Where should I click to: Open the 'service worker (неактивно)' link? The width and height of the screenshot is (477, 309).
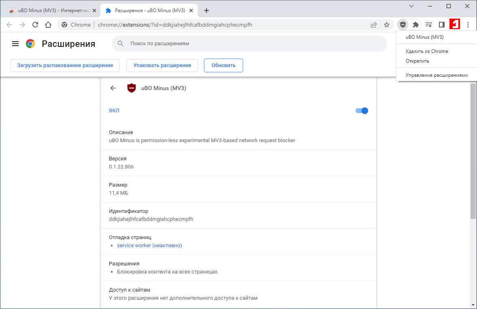(x=149, y=246)
